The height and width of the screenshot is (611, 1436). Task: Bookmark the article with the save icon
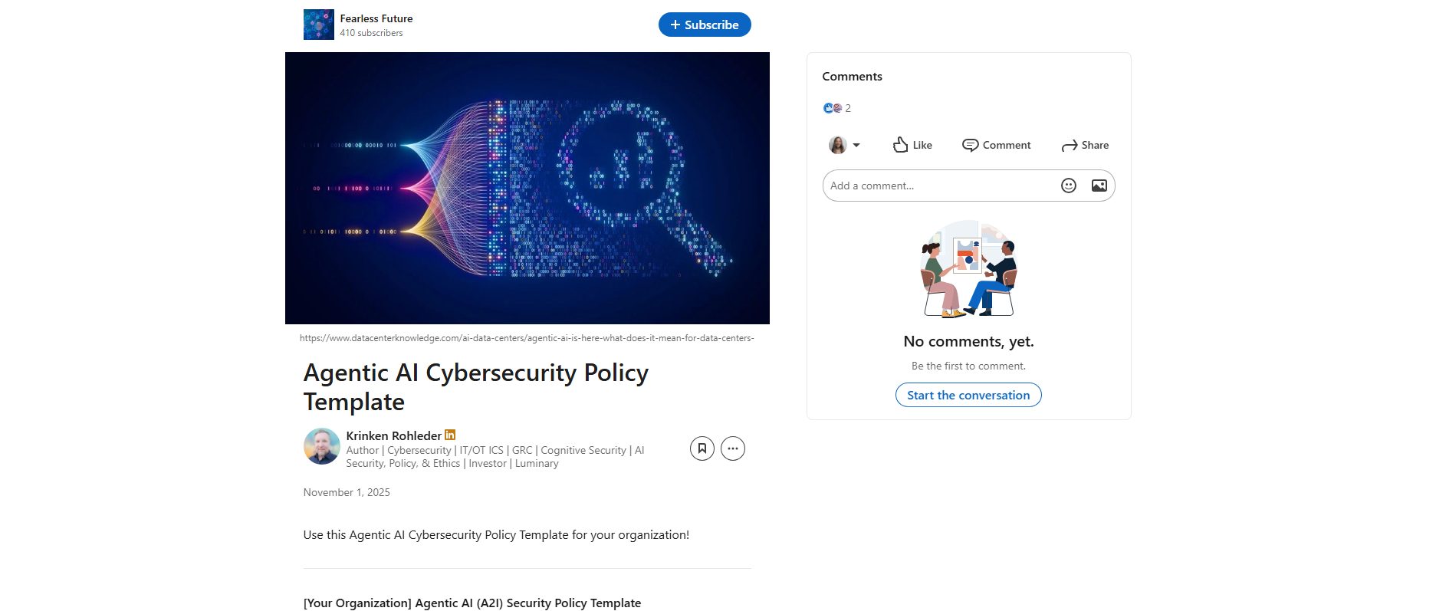coord(702,448)
